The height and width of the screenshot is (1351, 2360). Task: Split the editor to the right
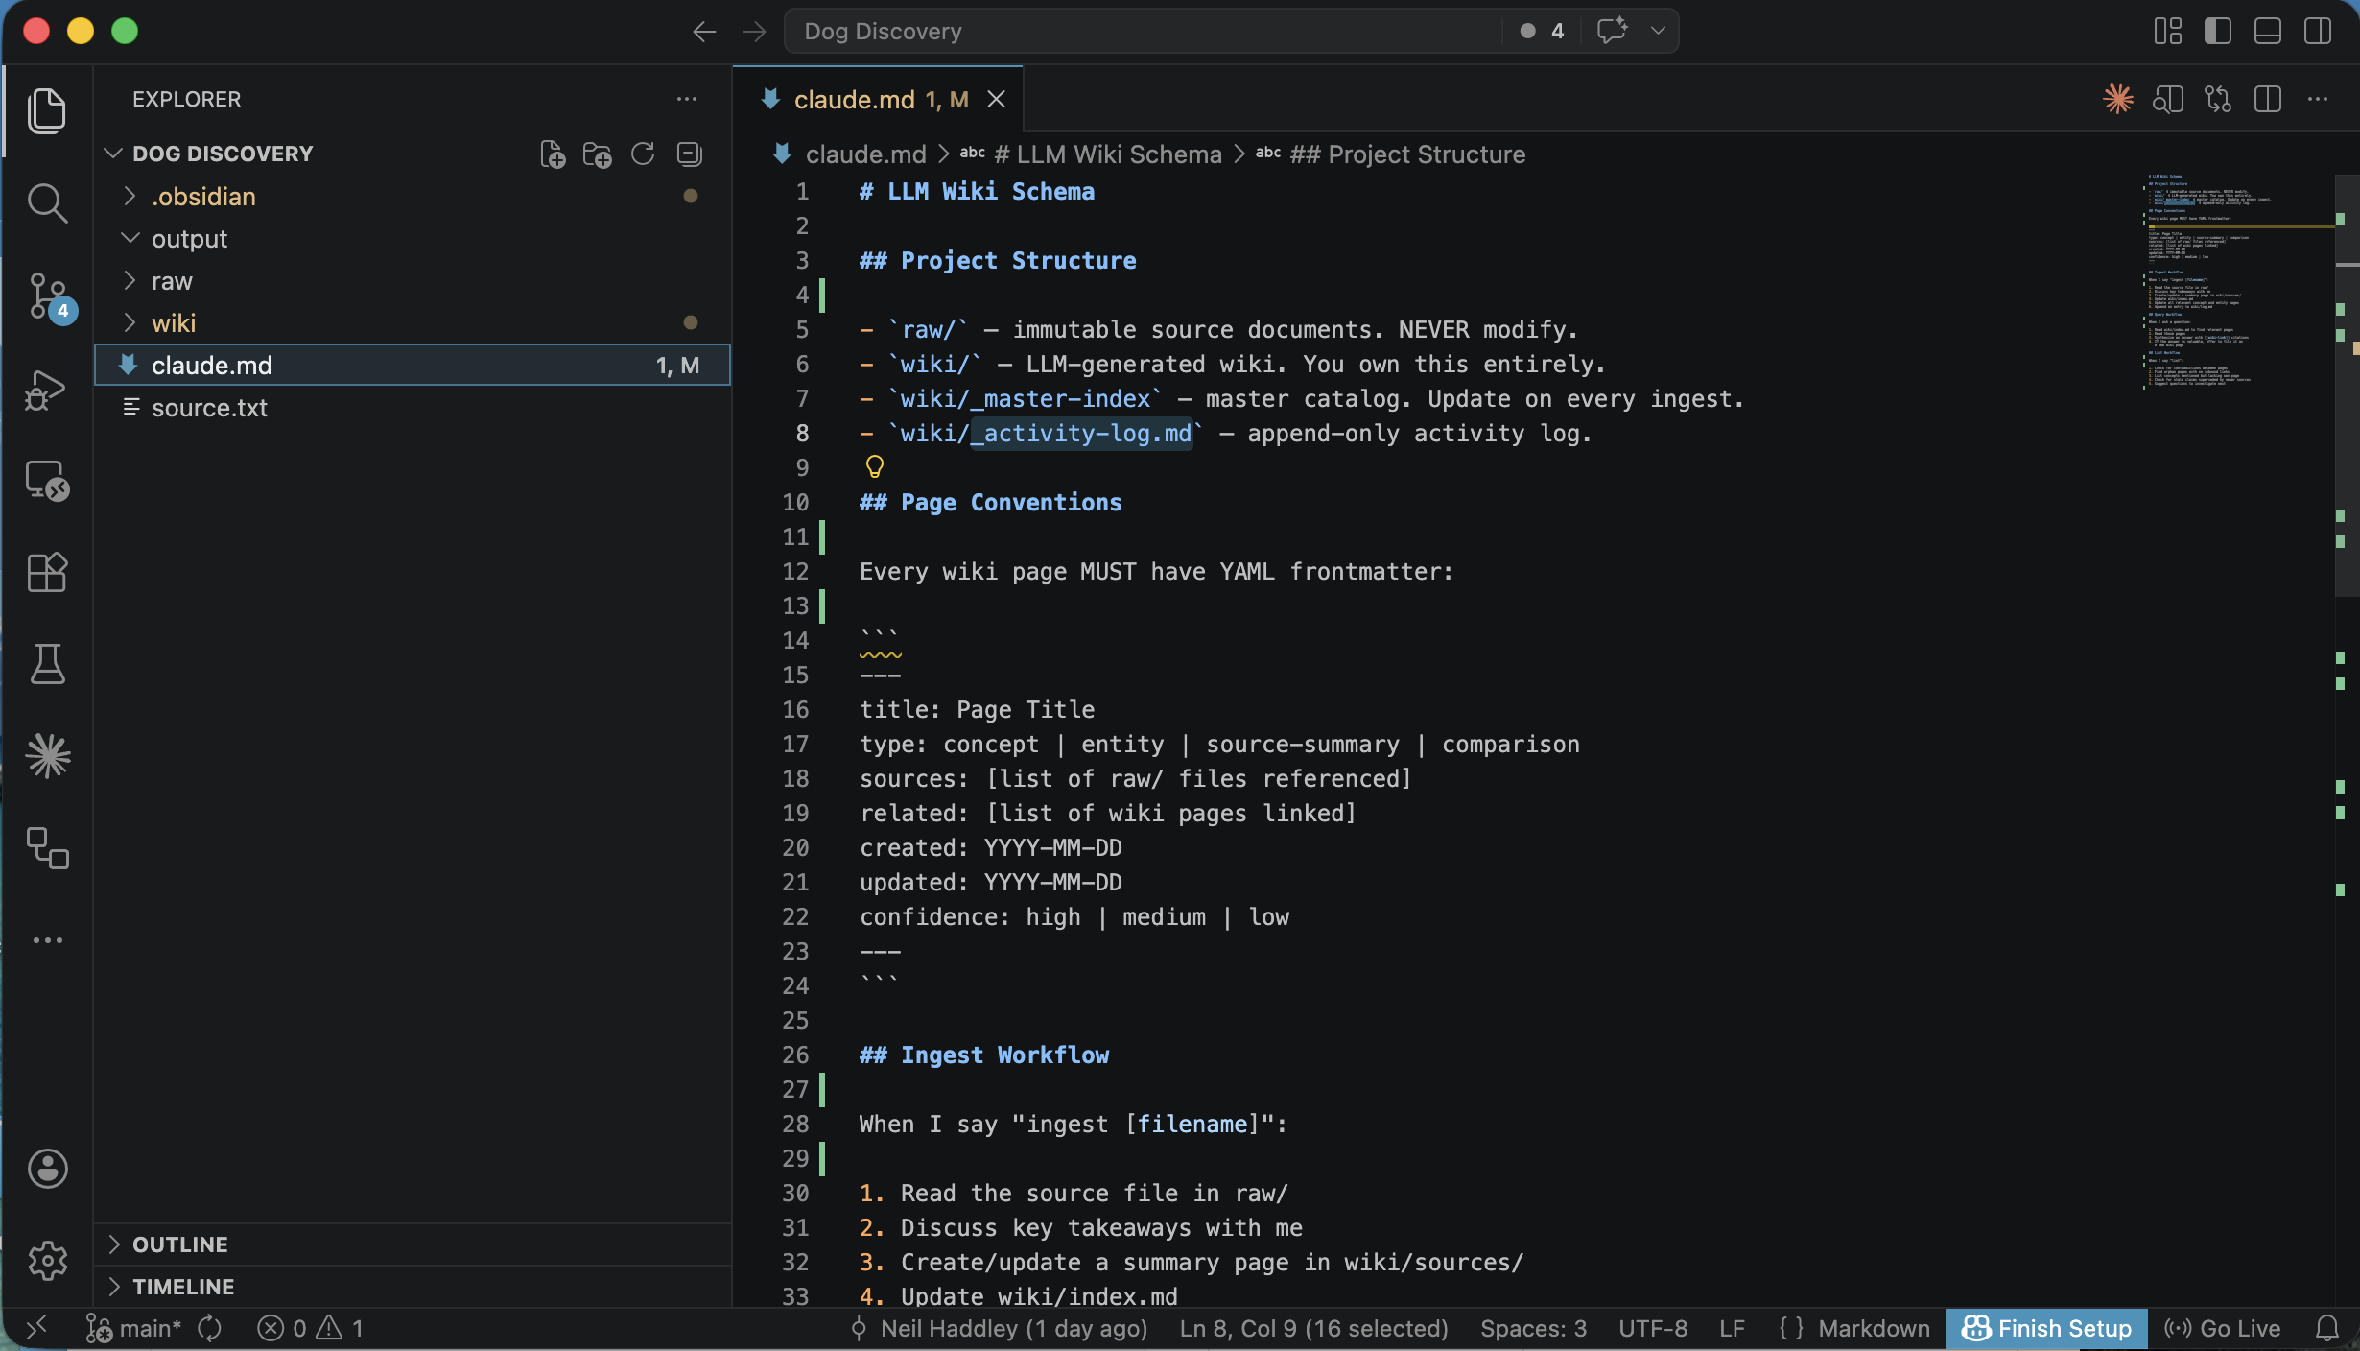pyautogui.click(x=2268, y=99)
